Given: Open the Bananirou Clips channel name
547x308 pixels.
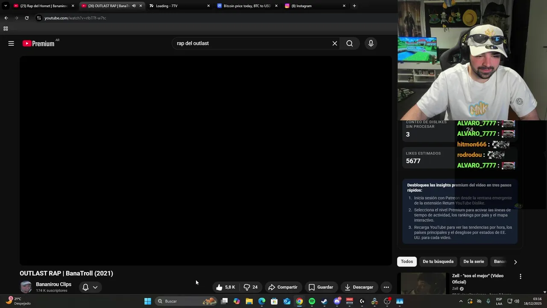Looking at the screenshot, I should point(53,284).
